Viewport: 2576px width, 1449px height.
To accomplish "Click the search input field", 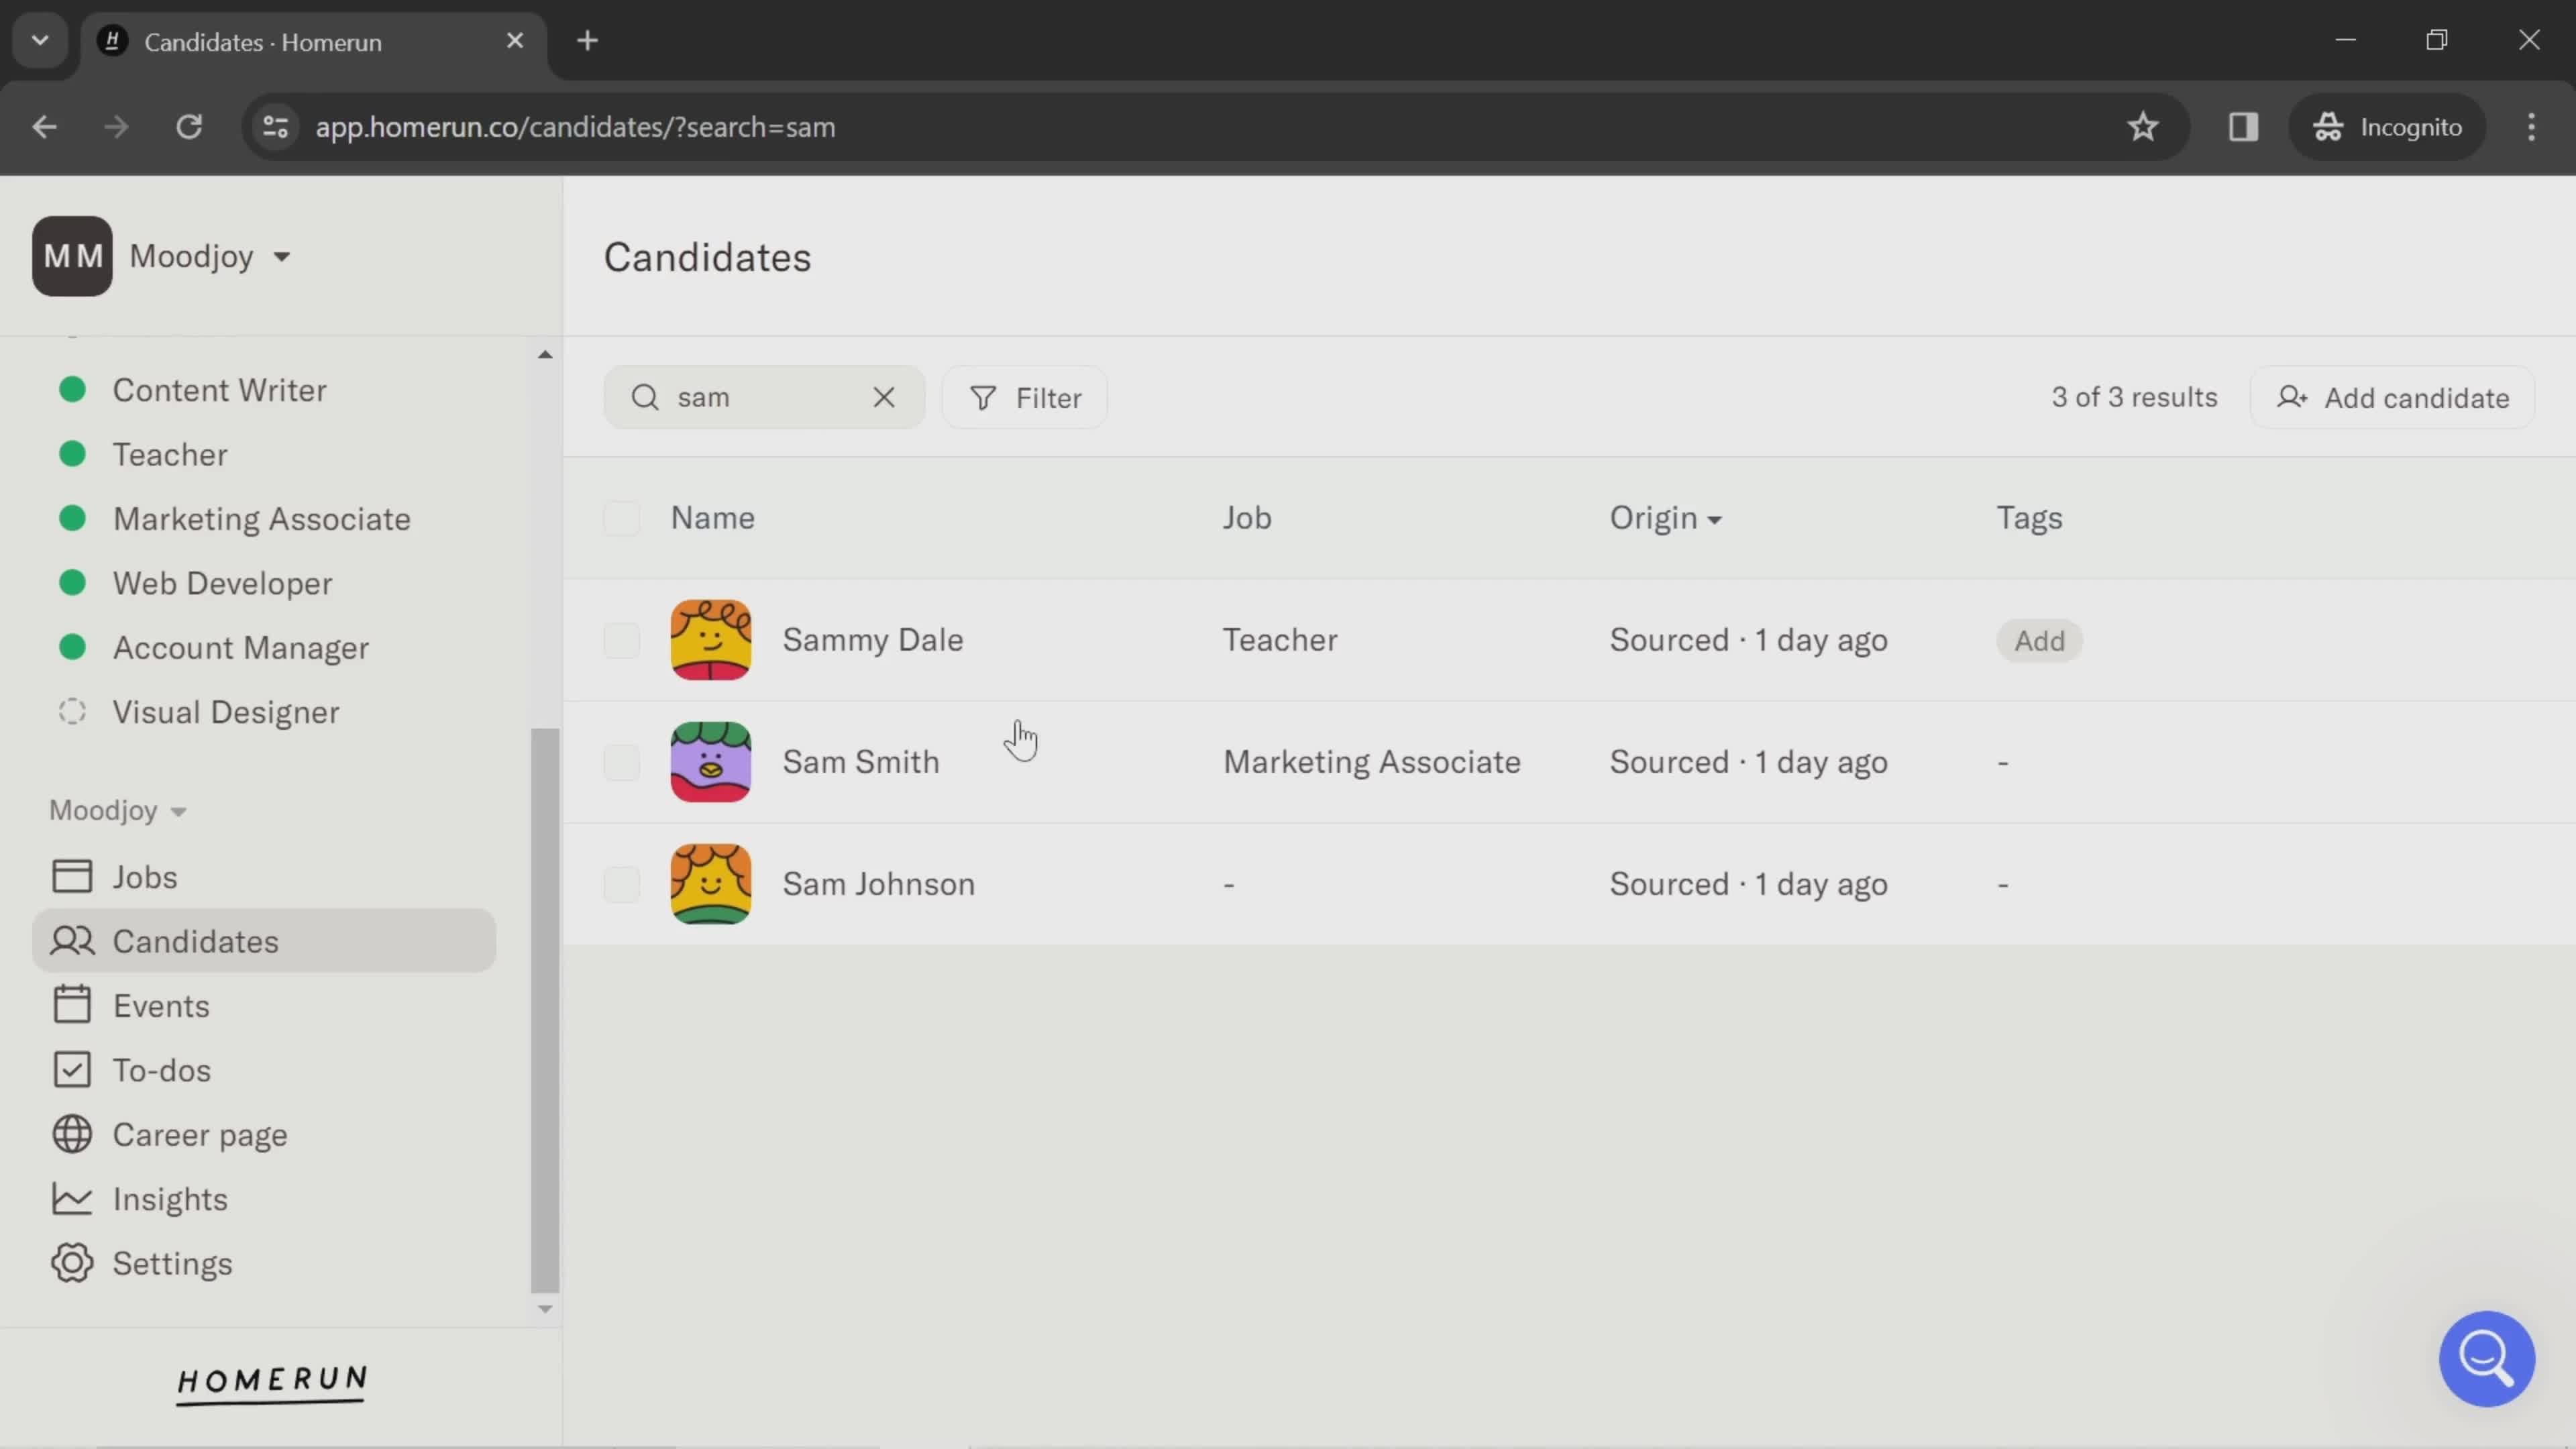I will tap(763, 398).
